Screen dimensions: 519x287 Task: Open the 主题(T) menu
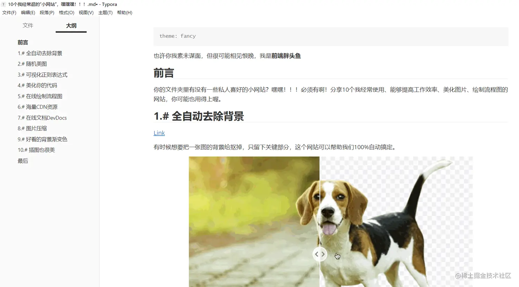coord(105,13)
